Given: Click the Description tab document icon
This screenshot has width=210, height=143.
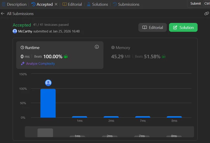Looking at the screenshot, I should [x=4, y=4].
